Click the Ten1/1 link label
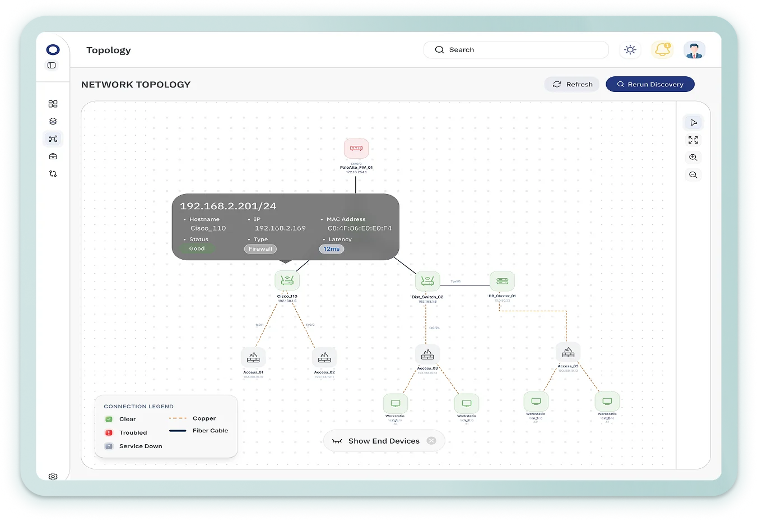Viewport: 758px width, 521px height. [455, 281]
